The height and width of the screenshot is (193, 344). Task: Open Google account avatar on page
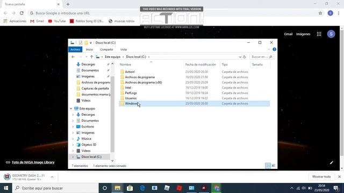[x=331, y=34]
